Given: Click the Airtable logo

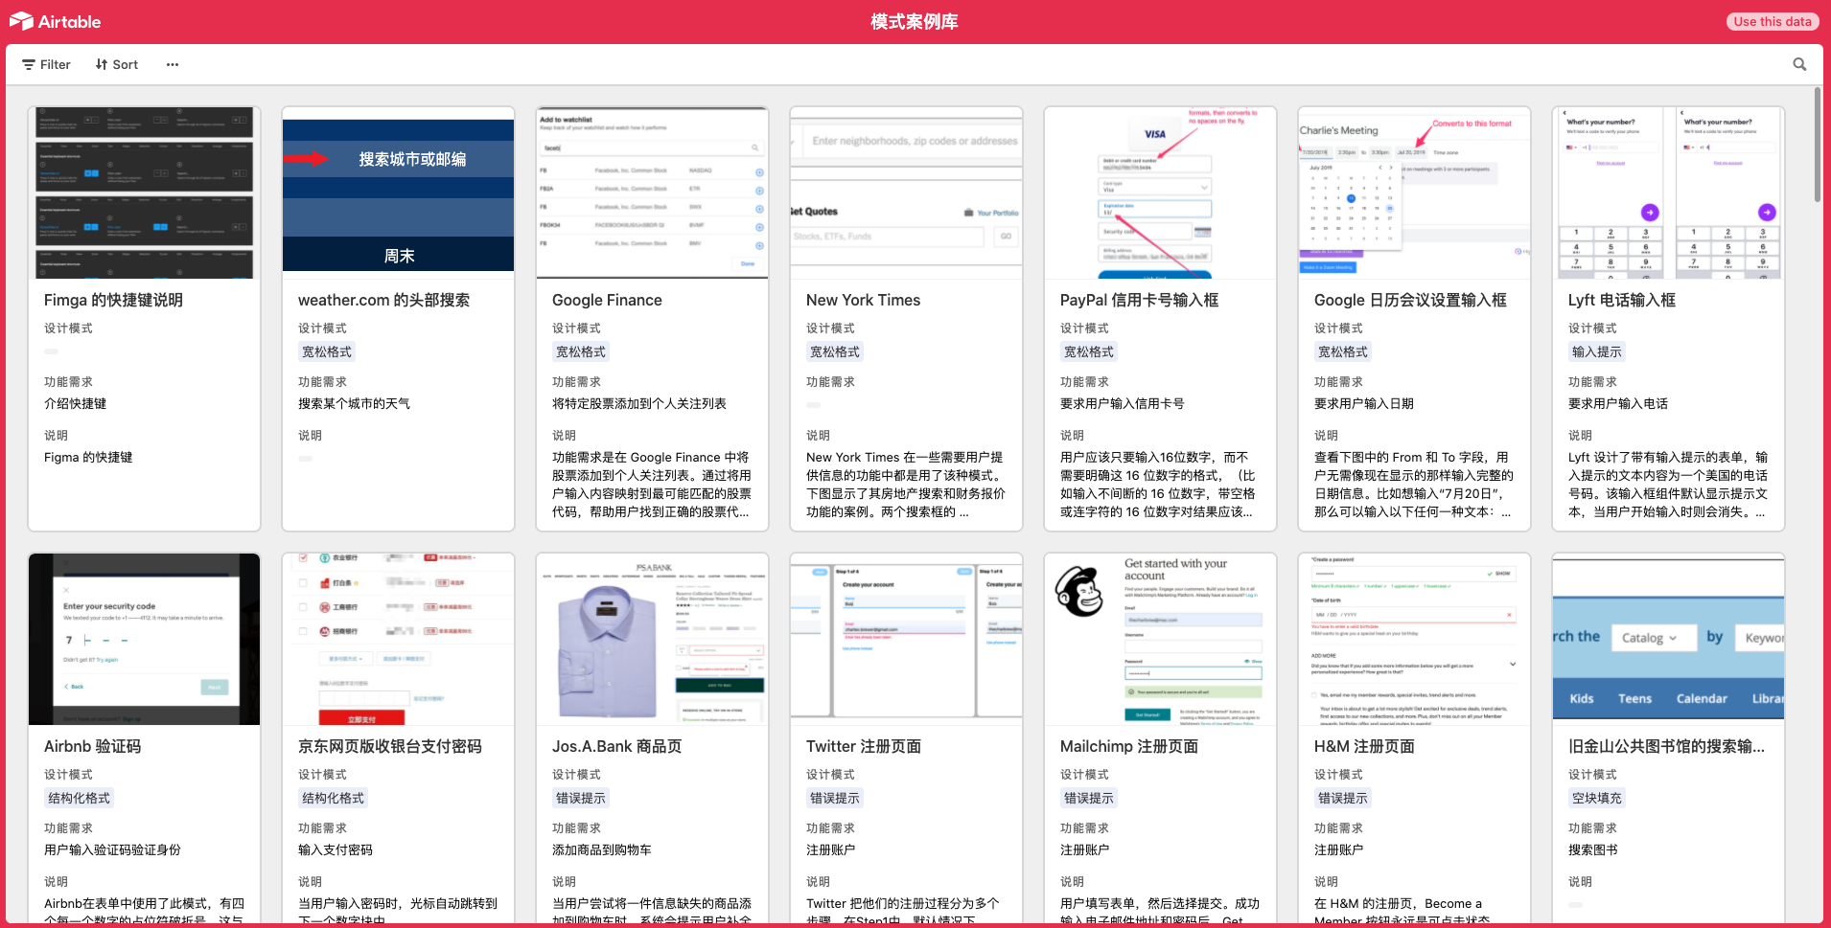Looking at the screenshot, I should [x=55, y=21].
